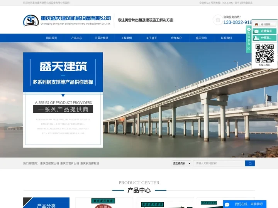Open the 关于盛天 menu item
The height and width of the screenshot is (208, 278).
[151, 38]
